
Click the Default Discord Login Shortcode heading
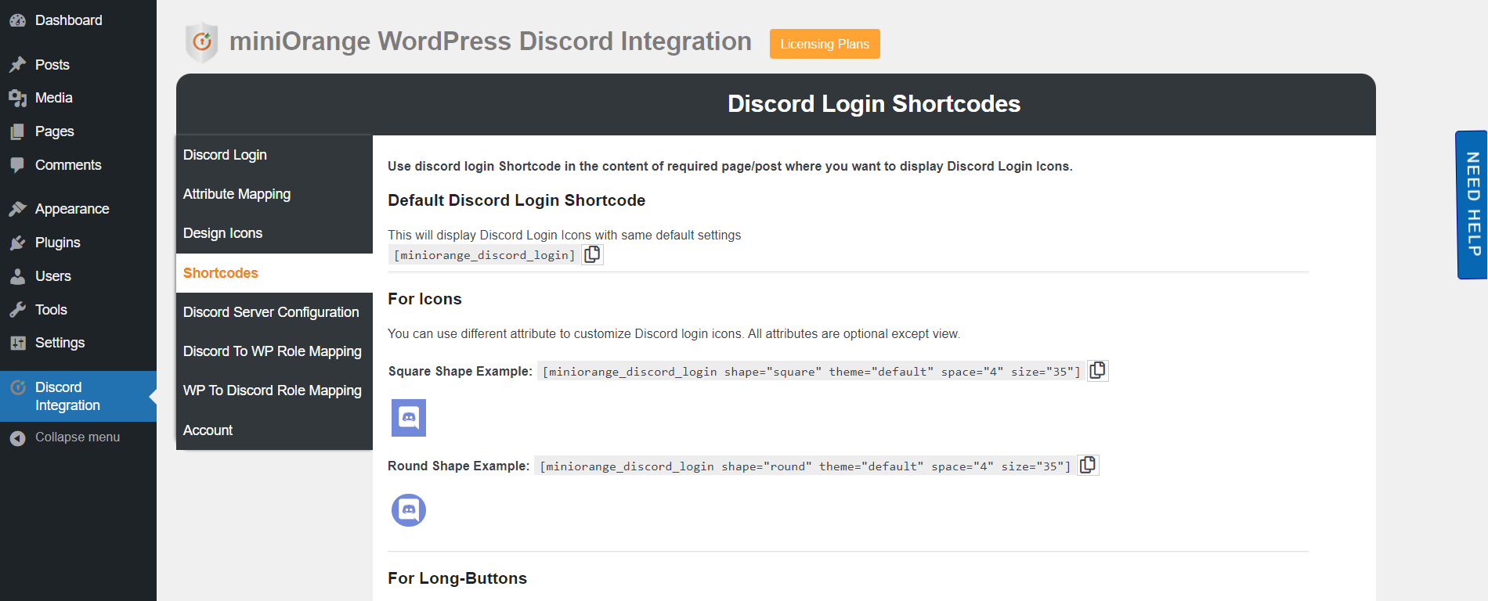click(x=516, y=200)
